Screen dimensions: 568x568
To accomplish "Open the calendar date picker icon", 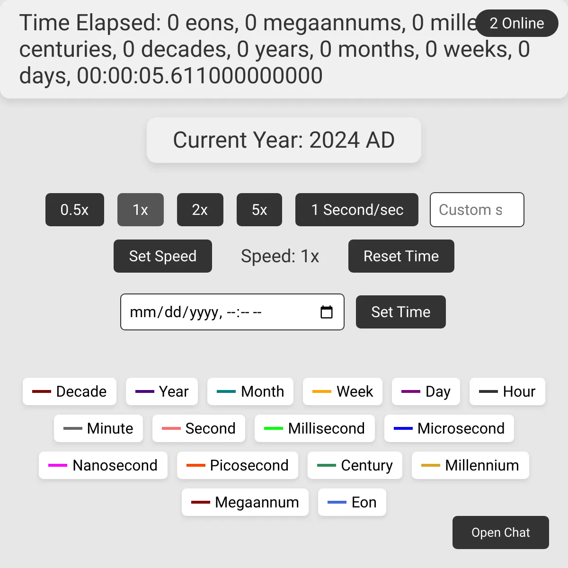I will coord(327,312).
